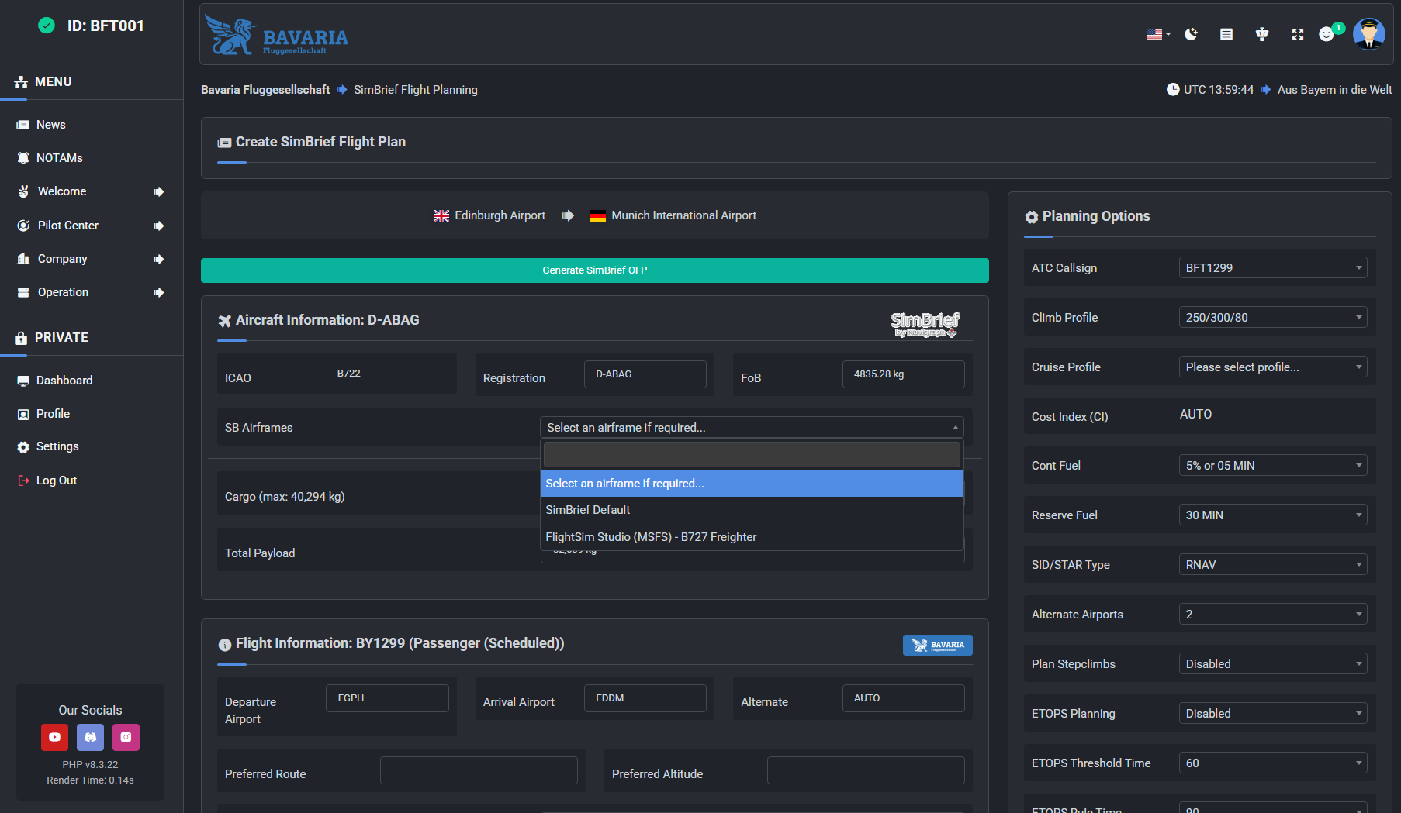Collapse the SB Airframes dropdown
This screenshot has height=813, width=1401.
coord(752,428)
